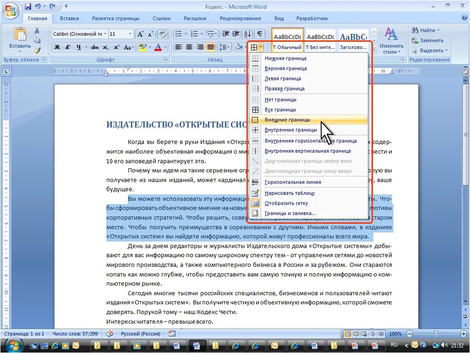Switch to the Вставка tab

point(69,18)
